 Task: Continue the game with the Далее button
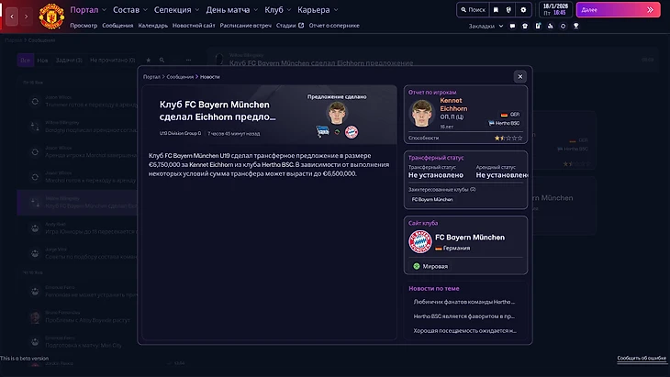point(618,10)
